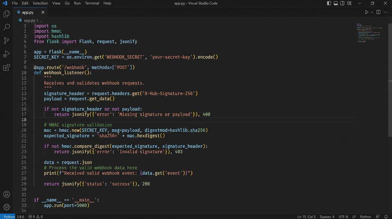This screenshot has width=392, height=219.
Task: Open the Terminal menu
Action: pyautogui.click(x=92, y=3)
